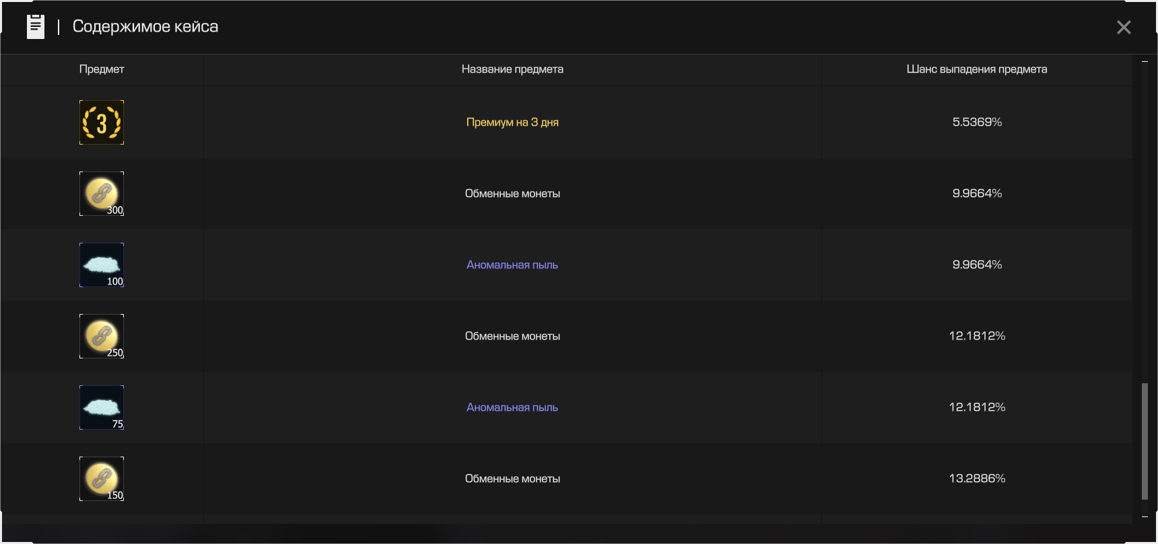Click 9.9664% chance for 100 anomalous dust
The height and width of the screenshot is (544, 1158).
pyautogui.click(x=977, y=265)
